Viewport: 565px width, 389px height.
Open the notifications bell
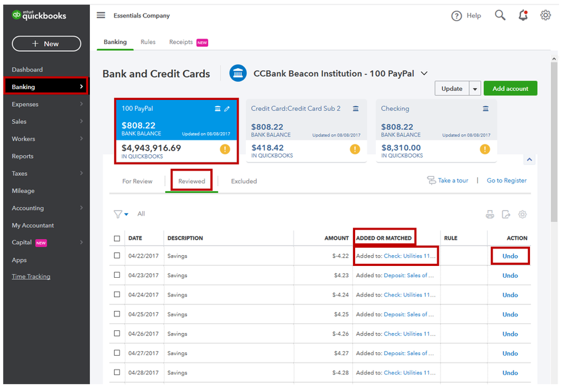click(523, 15)
